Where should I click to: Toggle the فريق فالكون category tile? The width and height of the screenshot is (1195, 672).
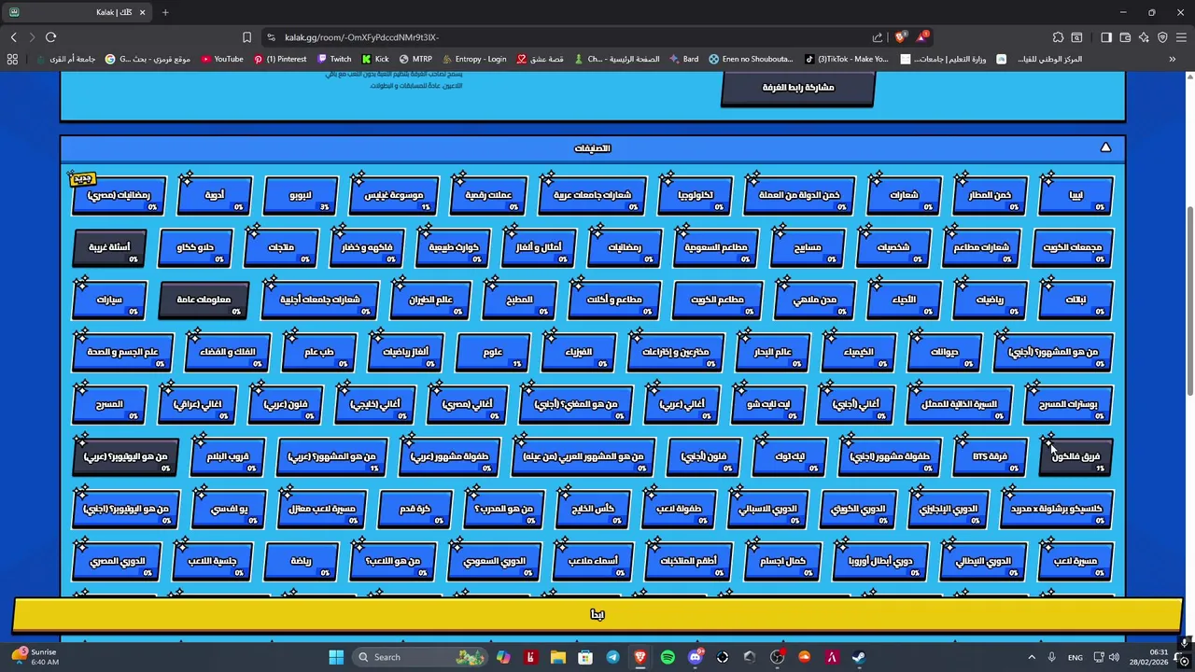pyautogui.click(x=1075, y=457)
